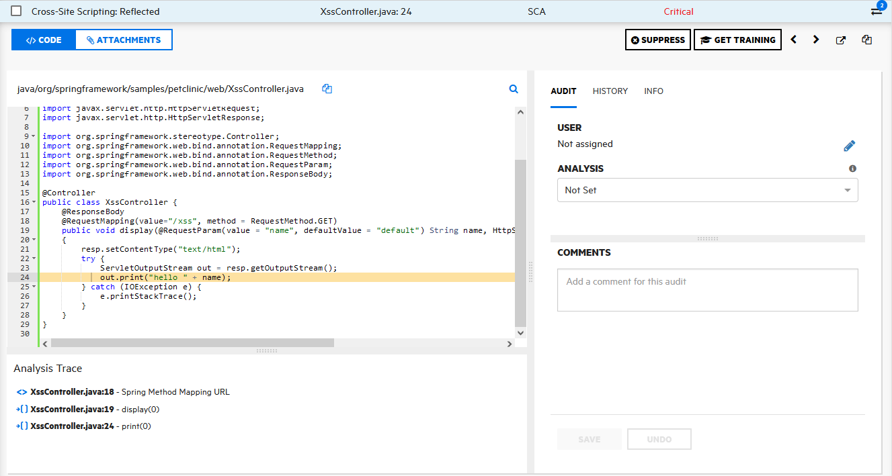Viewport: 892px width, 476px height.
Task: Copy issue link icon
Action: (x=866, y=40)
